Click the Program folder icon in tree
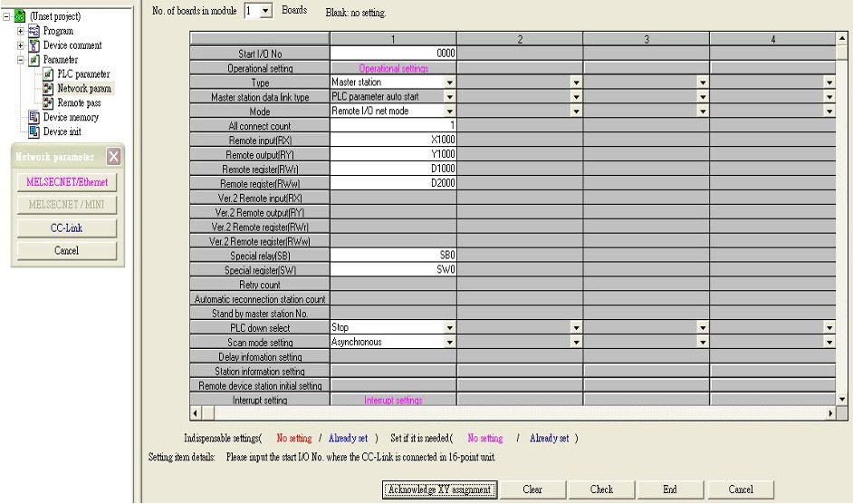The image size is (853, 504). (34, 31)
